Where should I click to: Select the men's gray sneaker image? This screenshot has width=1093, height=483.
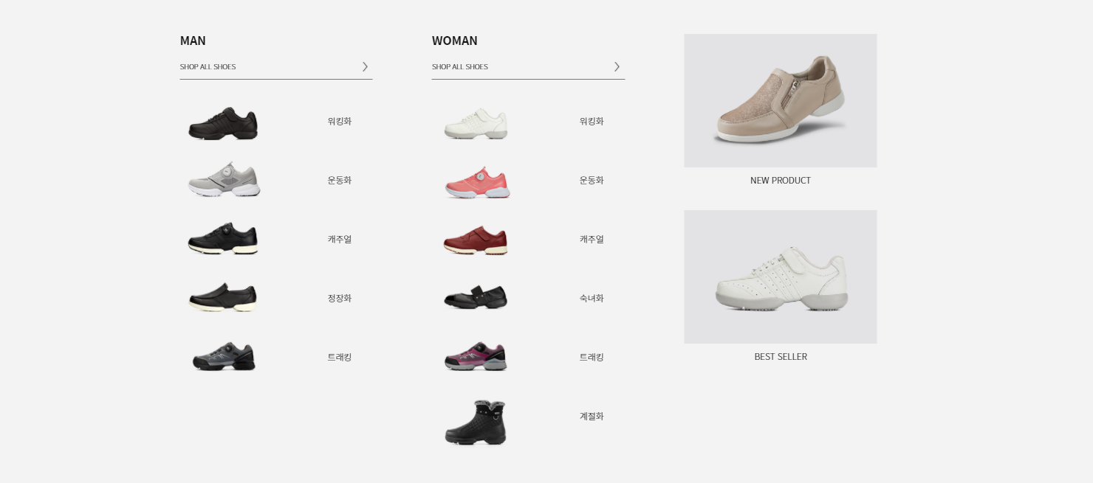pos(224,179)
